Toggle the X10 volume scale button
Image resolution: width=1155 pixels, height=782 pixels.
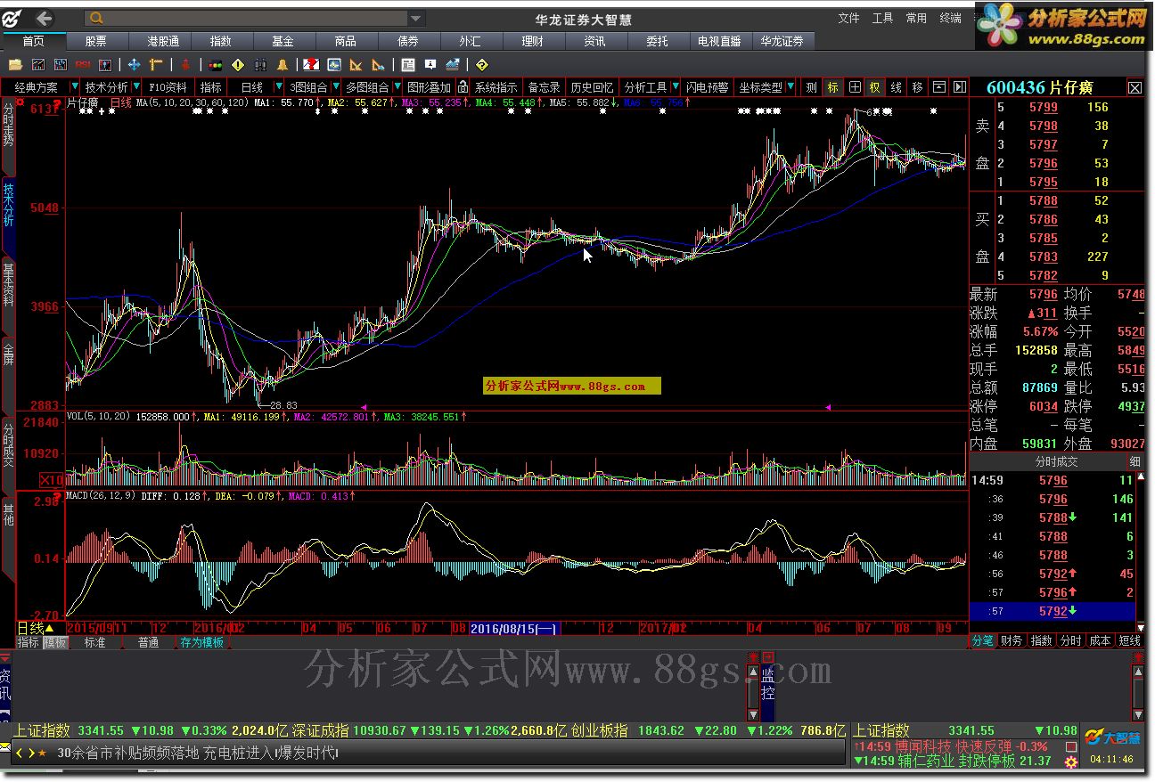tap(53, 480)
